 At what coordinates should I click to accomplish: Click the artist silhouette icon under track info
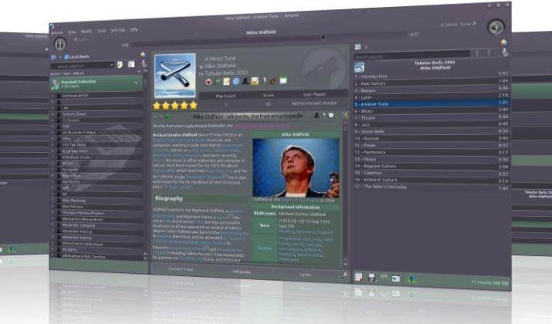click(x=245, y=81)
